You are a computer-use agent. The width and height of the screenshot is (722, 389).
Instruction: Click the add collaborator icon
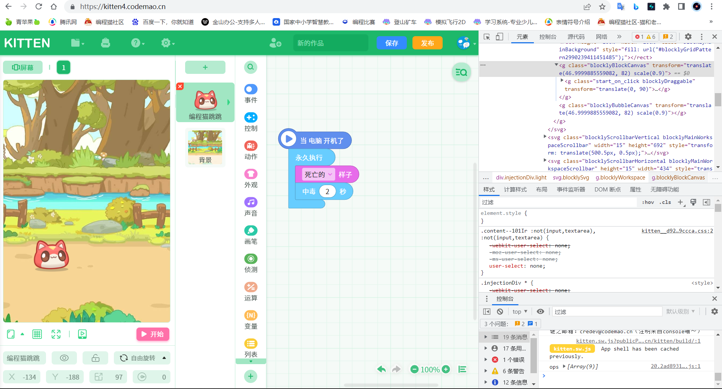point(275,43)
